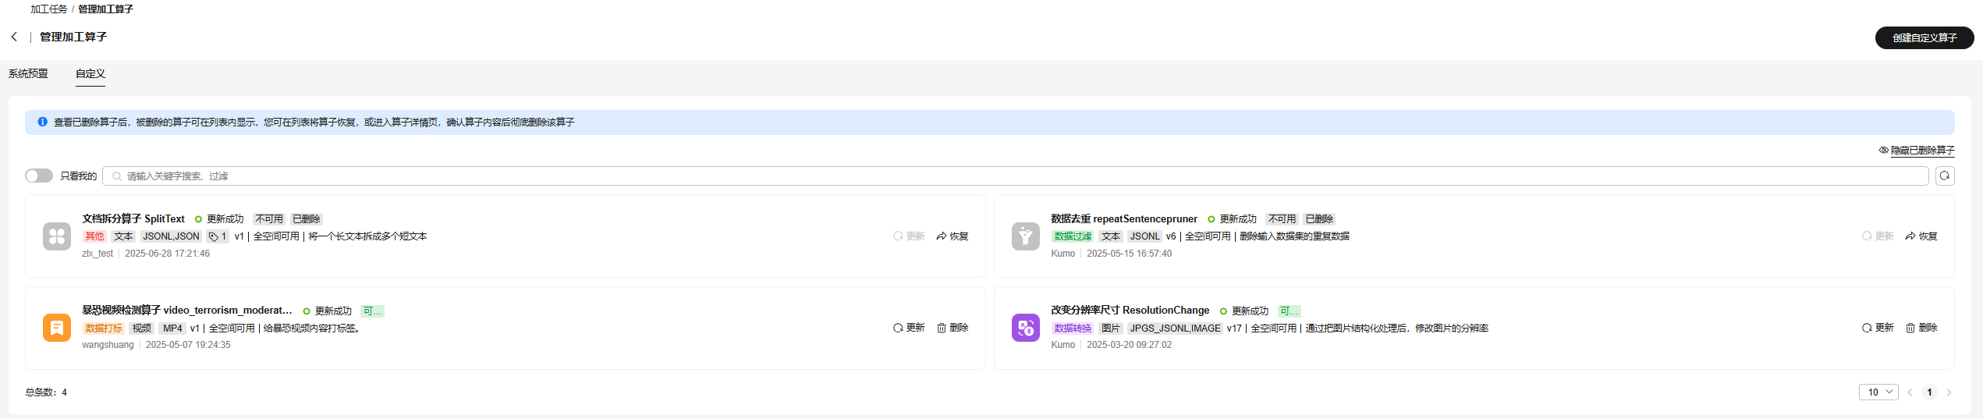Switch to the 系统预置 tab
The image size is (1983, 419).
[28, 73]
